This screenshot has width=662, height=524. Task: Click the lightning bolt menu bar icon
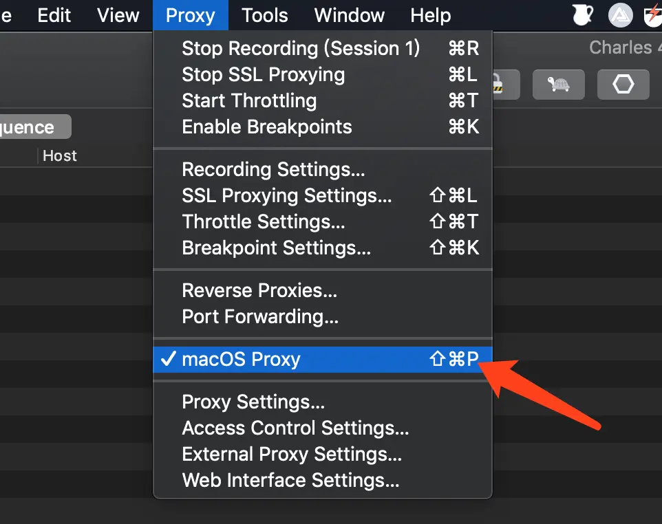(x=652, y=14)
